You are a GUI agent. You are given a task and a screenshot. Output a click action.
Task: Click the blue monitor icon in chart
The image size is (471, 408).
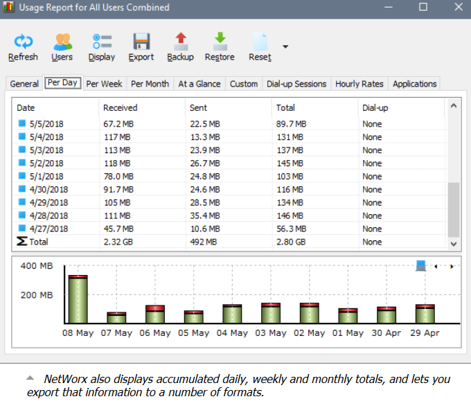(420, 266)
